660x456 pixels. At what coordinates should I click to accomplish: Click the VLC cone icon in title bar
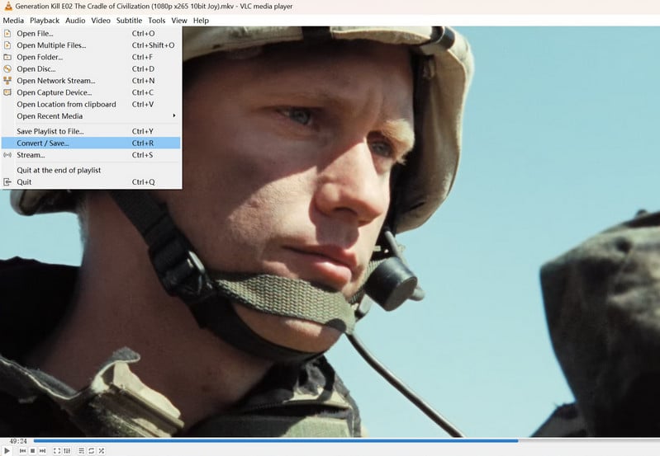point(8,6)
